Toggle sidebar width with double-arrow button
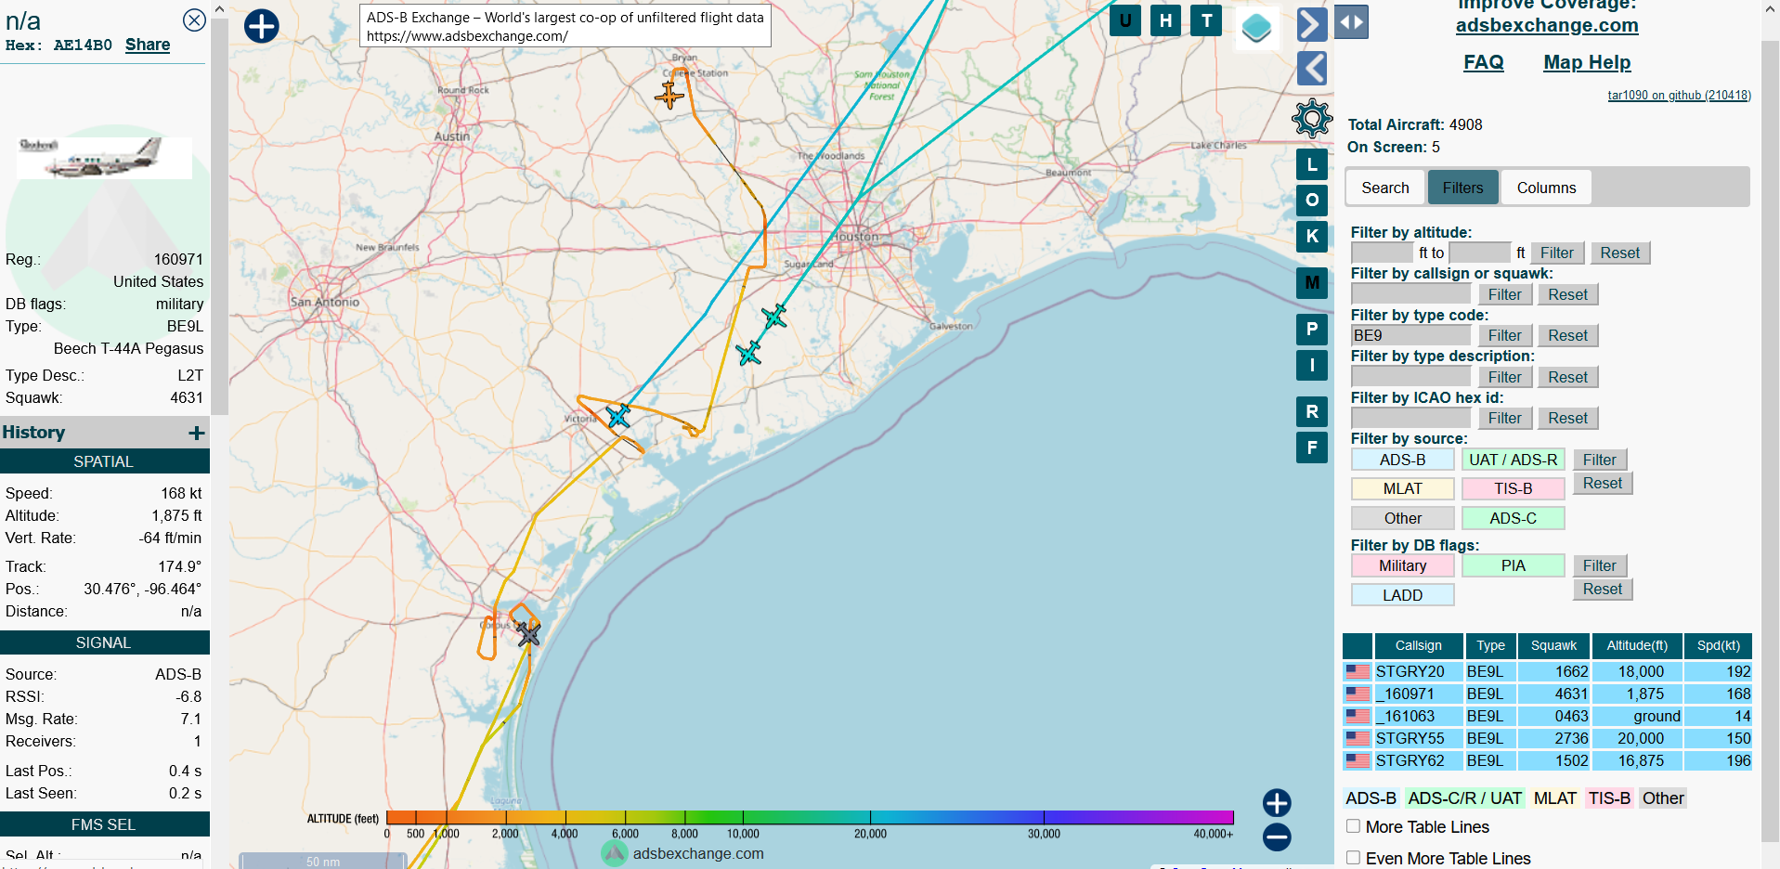This screenshot has height=869, width=1780. click(x=1351, y=22)
